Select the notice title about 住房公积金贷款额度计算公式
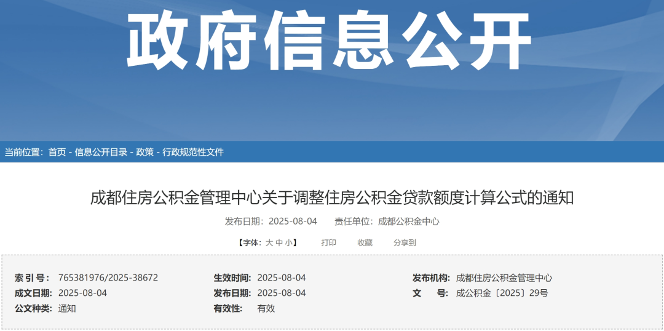This screenshot has height=331, width=664. [x=332, y=198]
